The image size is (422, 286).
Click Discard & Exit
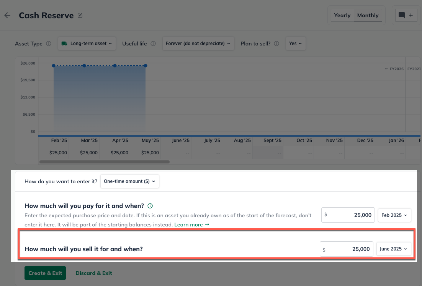(x=94, y=273)
